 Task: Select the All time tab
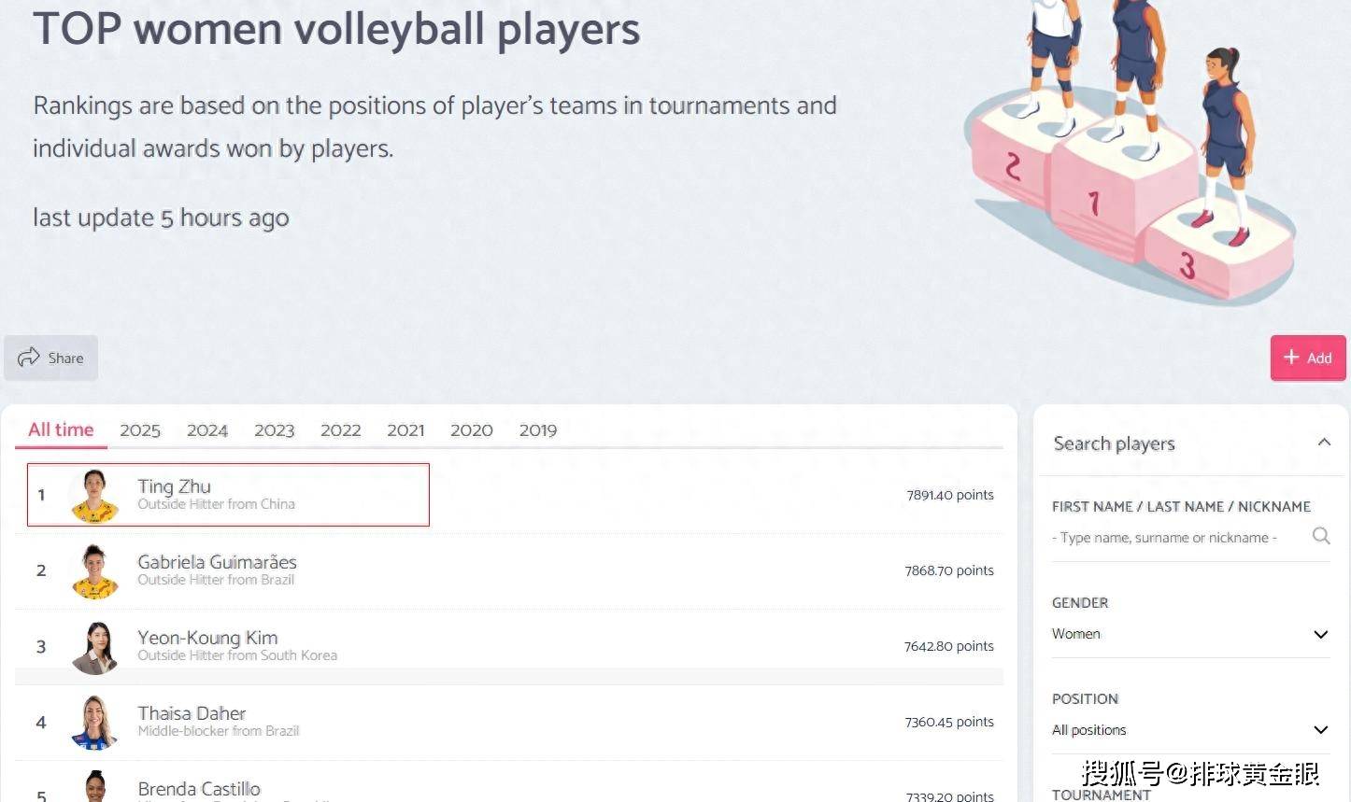pyautogui.click(x=61, y=429)
